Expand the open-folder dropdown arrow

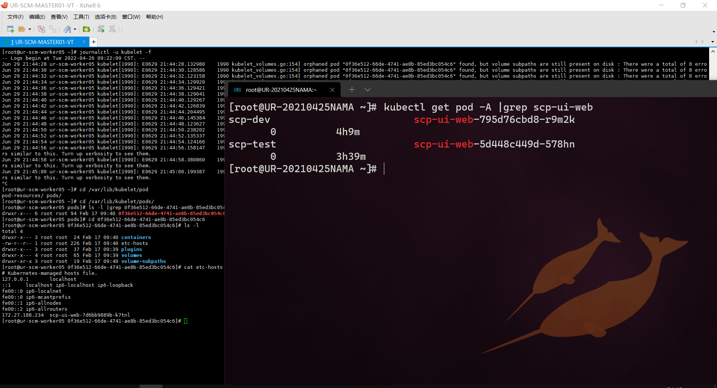point(30,29)
